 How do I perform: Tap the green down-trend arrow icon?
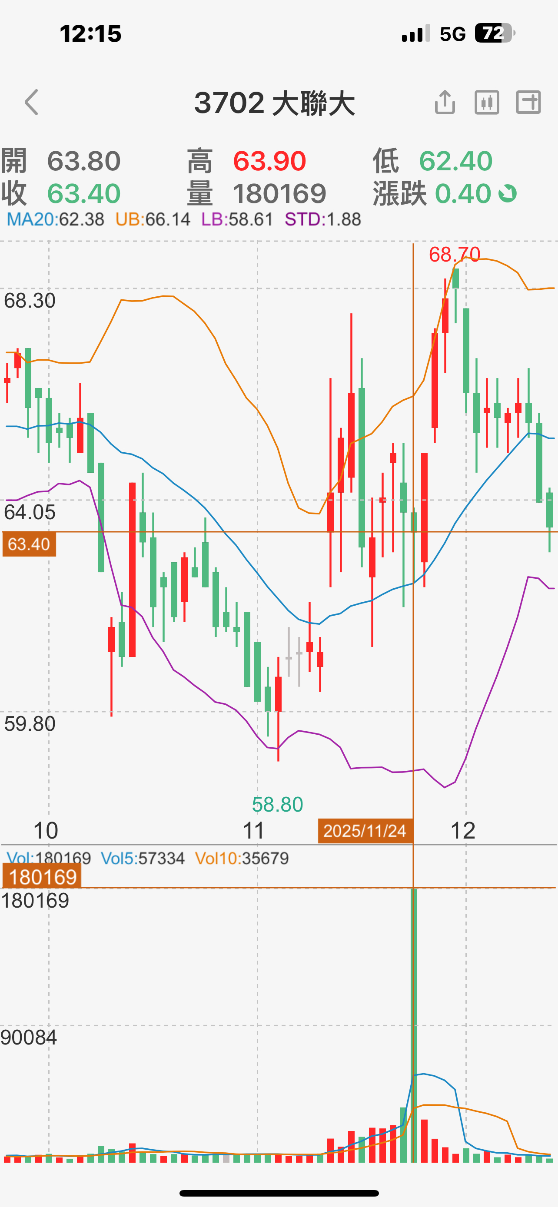point(508,193)
